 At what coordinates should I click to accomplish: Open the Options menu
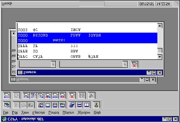68,113
